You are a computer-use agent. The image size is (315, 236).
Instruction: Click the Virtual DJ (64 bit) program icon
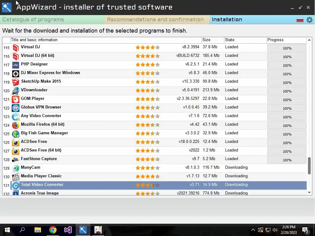point(15,57)
